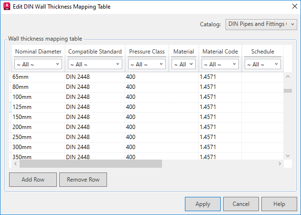This screenshot has width=301, height=215.
Task: Open the Schedule filter dropdown
Action: [262, 64]
